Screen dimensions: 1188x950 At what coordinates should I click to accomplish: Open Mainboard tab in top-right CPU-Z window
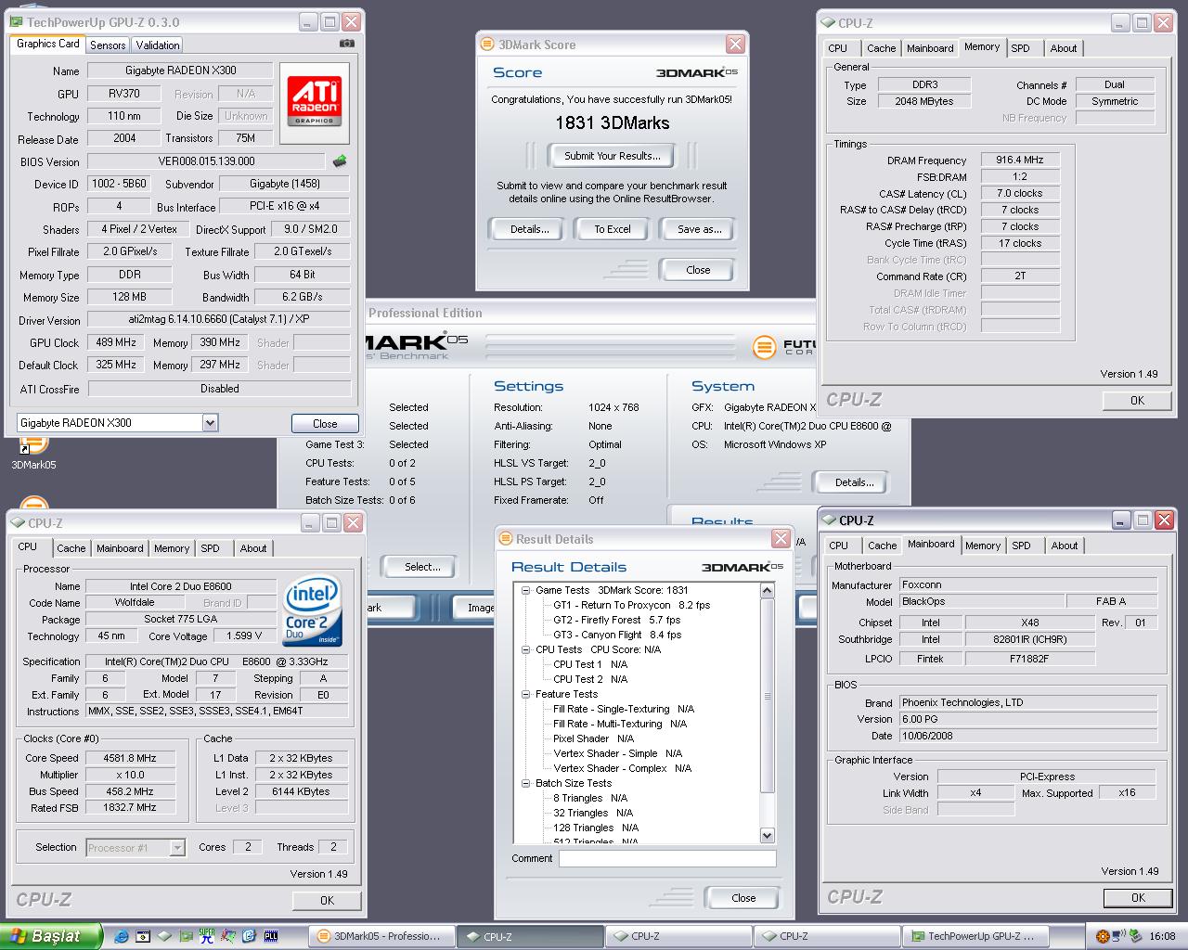point(930,48)
